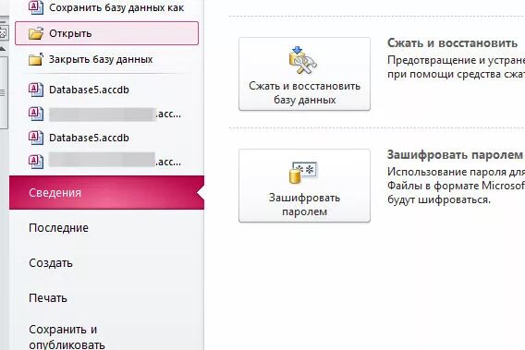
Task: Click the text 'будут шифроваться.'
Action: 439,199
